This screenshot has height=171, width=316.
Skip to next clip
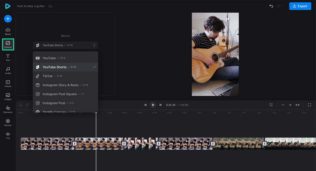(x=160, y=105)
